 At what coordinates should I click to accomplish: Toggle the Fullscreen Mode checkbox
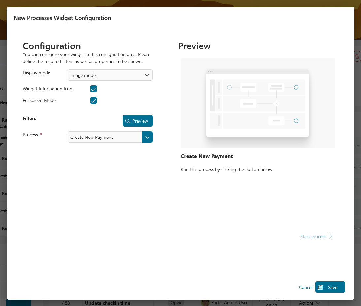(93, 100)
